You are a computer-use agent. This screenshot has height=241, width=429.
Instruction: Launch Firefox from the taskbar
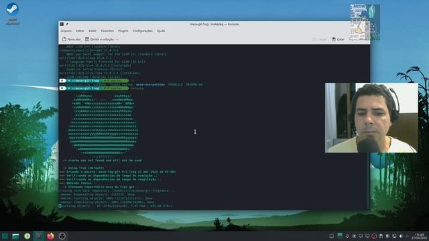click(x=50, y=236)
